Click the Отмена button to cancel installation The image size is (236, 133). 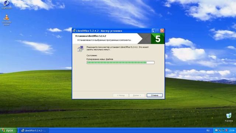tap(155, 95)
